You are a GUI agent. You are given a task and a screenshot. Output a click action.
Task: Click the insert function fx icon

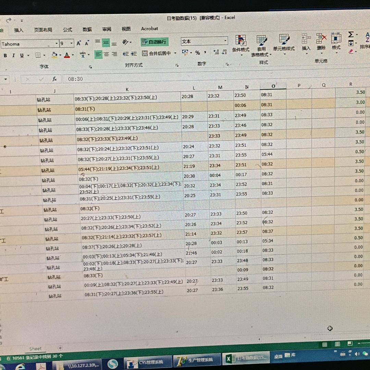click(54, 79)
